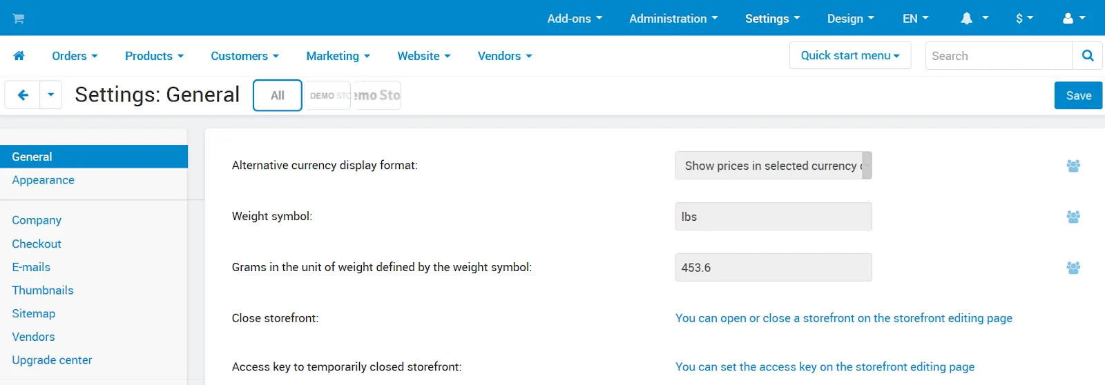Screen dimensions: 1105x385
Task: Click the shopping cart icon in top bar
Action: pos(19,19)
